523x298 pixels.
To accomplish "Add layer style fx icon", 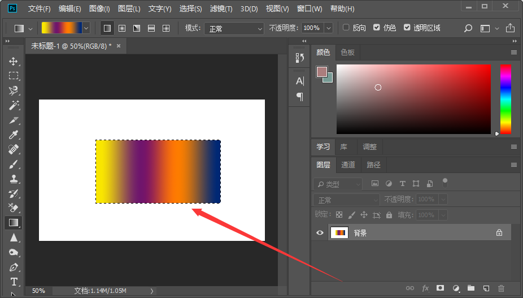I will point(425,288).
